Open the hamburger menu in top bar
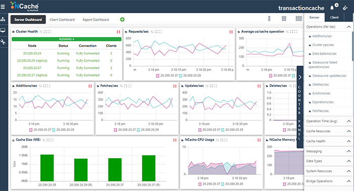This screenshot has width=354, height=191. [3, 7]
